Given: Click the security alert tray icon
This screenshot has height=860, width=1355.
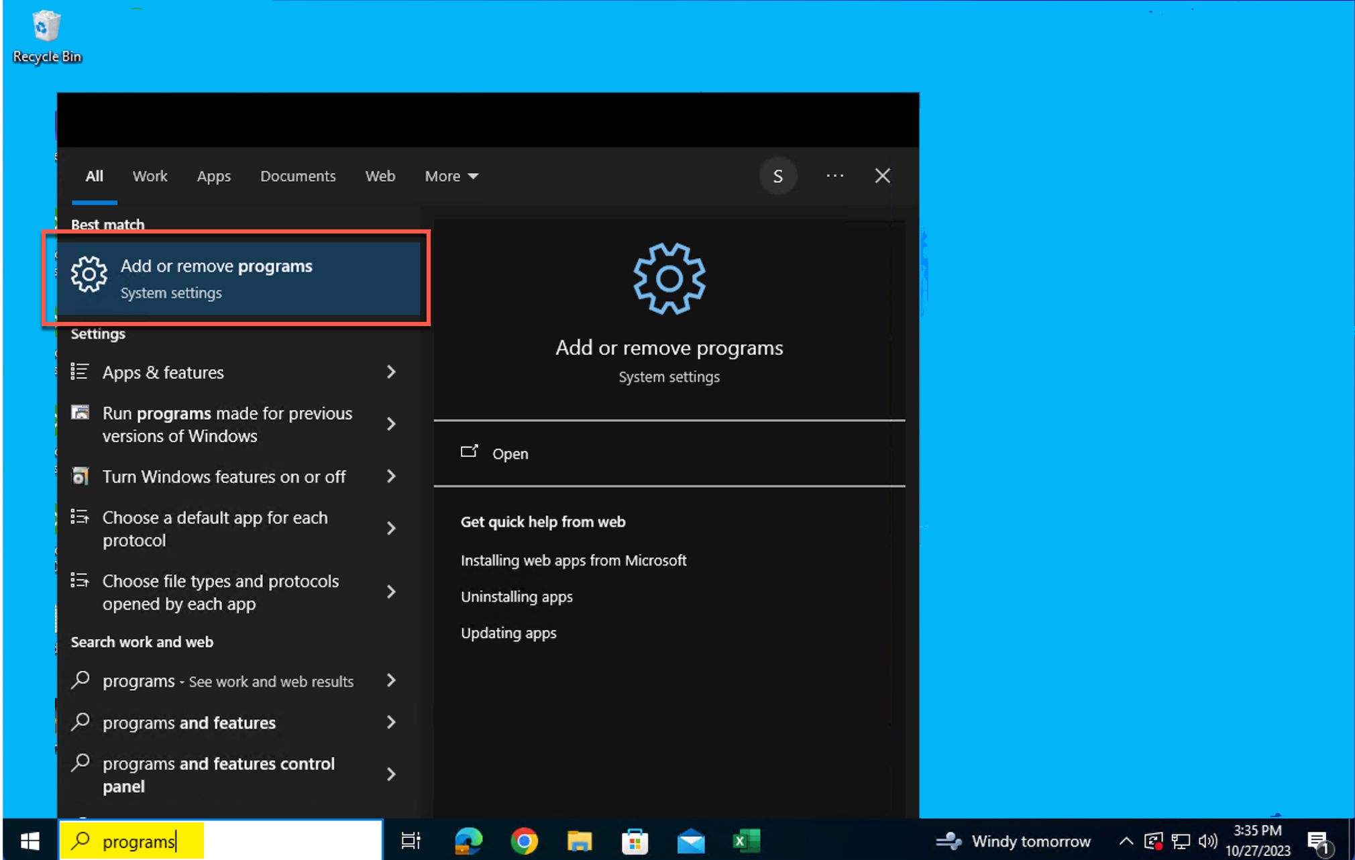Looking at the screenshot, I should click(x=1154, y=841).
